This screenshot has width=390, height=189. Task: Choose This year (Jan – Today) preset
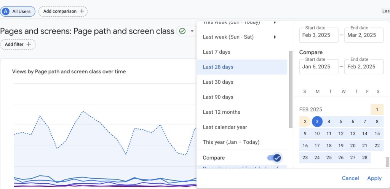coord(242,142)
